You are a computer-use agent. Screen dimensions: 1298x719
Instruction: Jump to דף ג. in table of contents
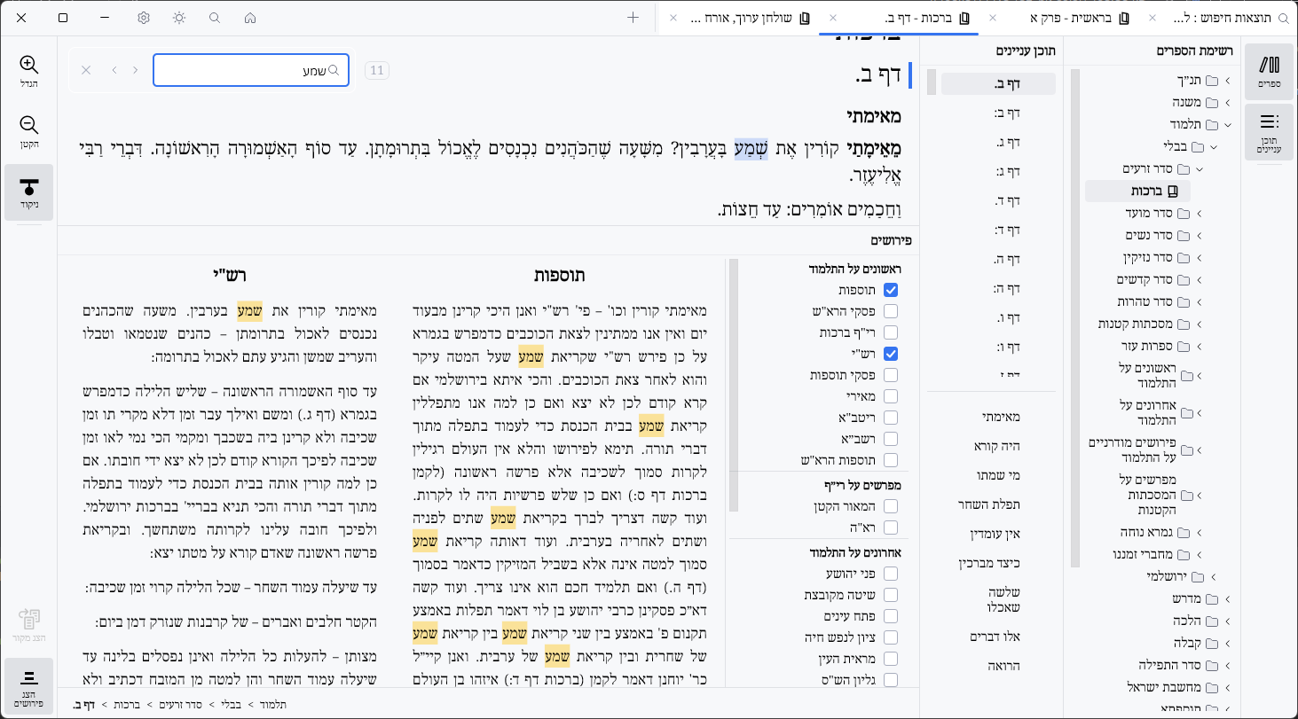point(1007,142)
